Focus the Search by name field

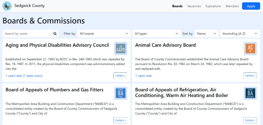click(x=27, y=33)
